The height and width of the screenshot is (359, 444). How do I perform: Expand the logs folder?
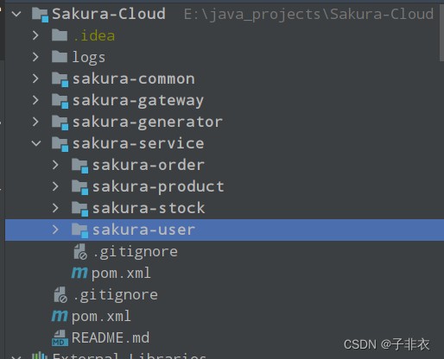(x=35, y=57)
